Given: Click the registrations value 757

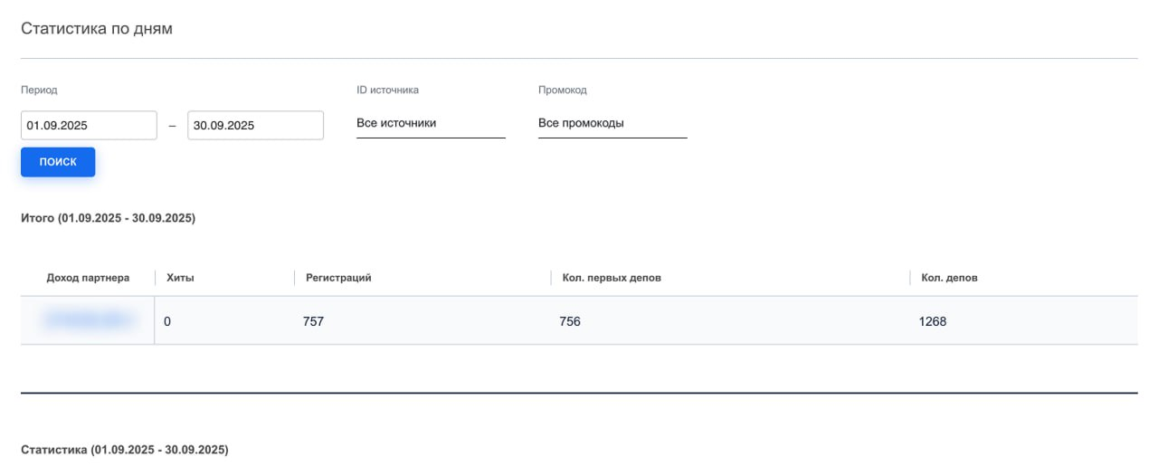Looking at the screenshot, I should tap(313, 321).
